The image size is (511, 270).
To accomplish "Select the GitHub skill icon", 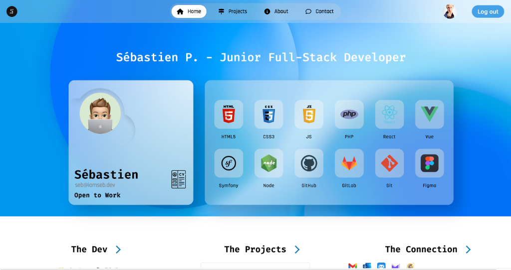I will tap(309, 163).
